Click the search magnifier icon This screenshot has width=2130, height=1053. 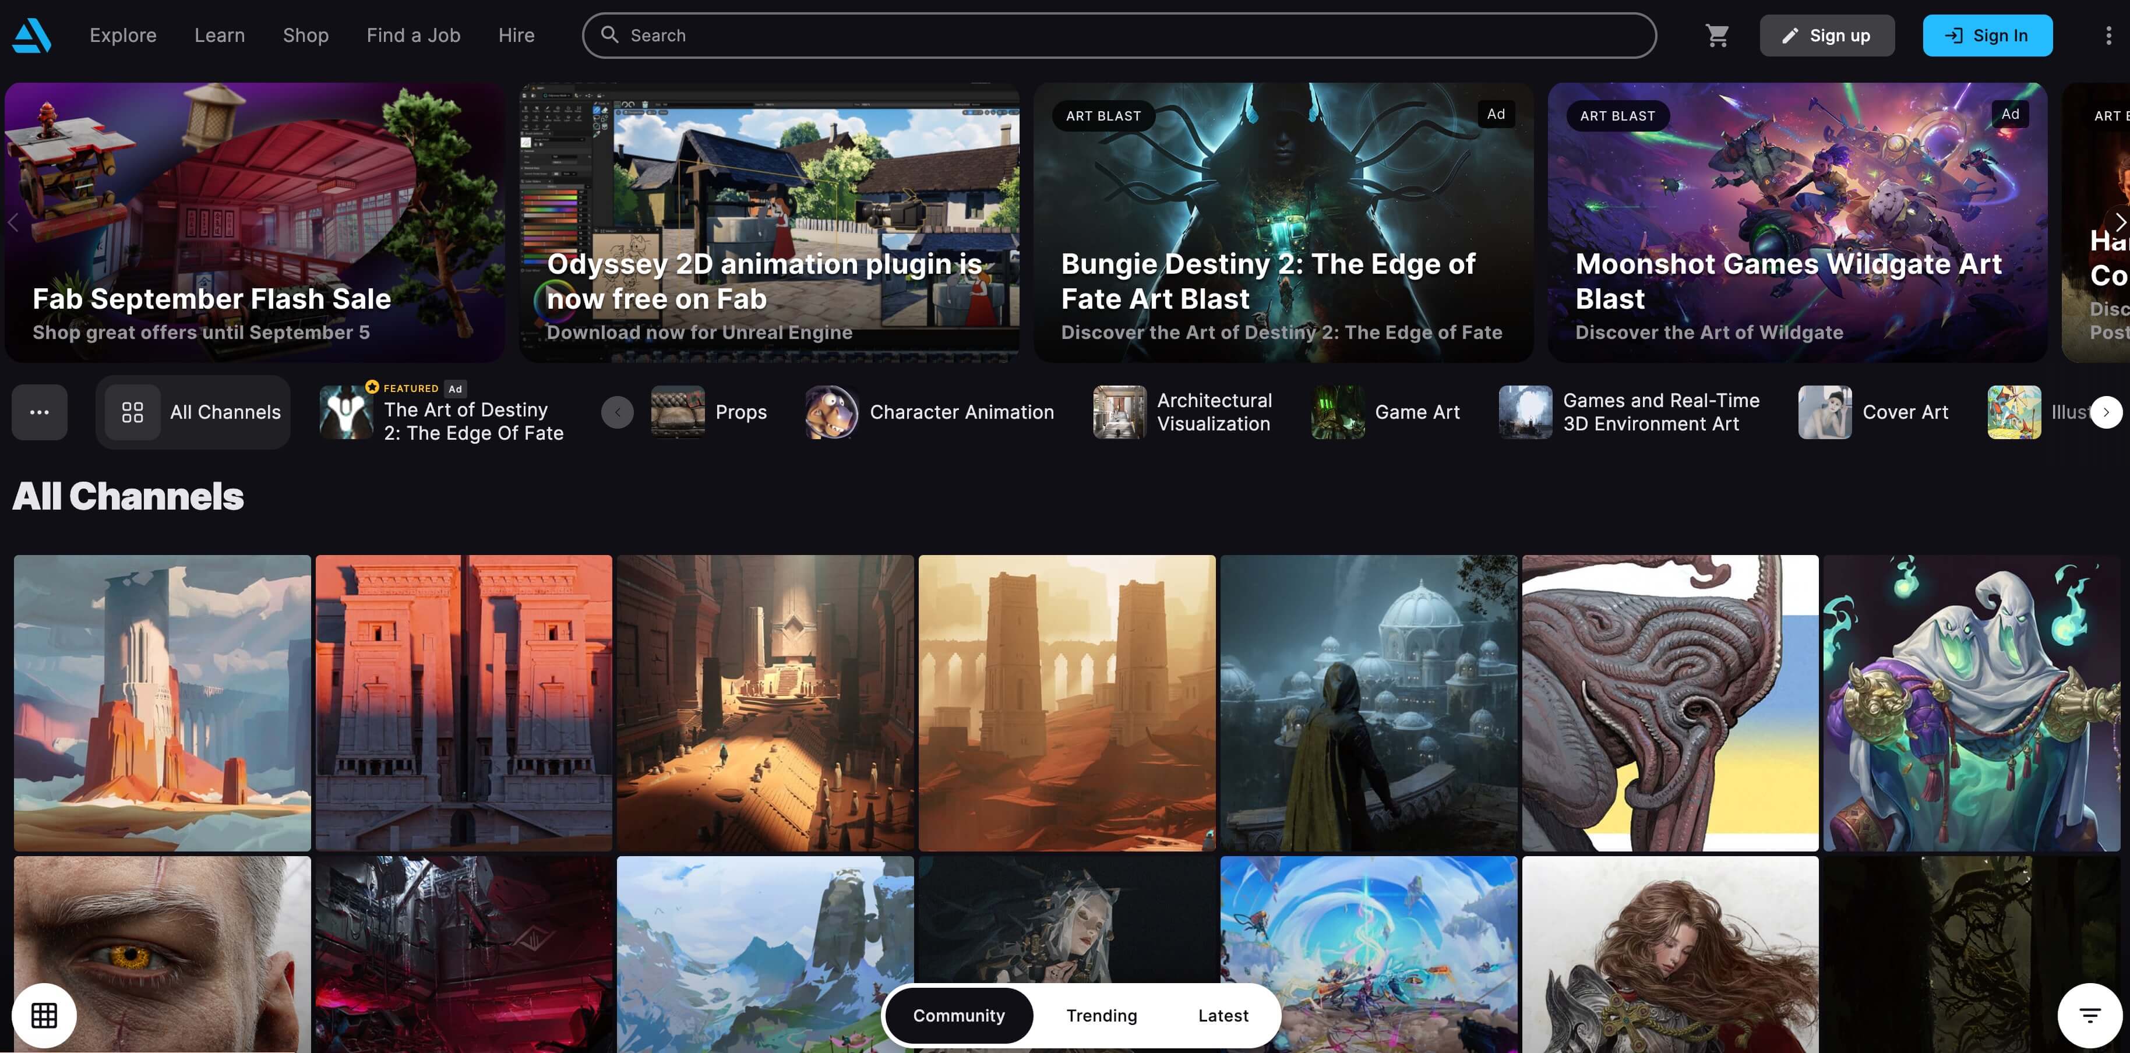(609, 35)
